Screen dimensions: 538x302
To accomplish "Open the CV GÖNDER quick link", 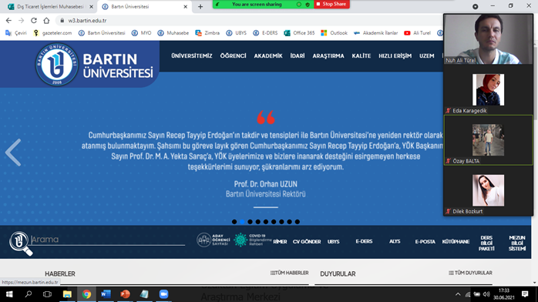I will (x=307, y=242).
